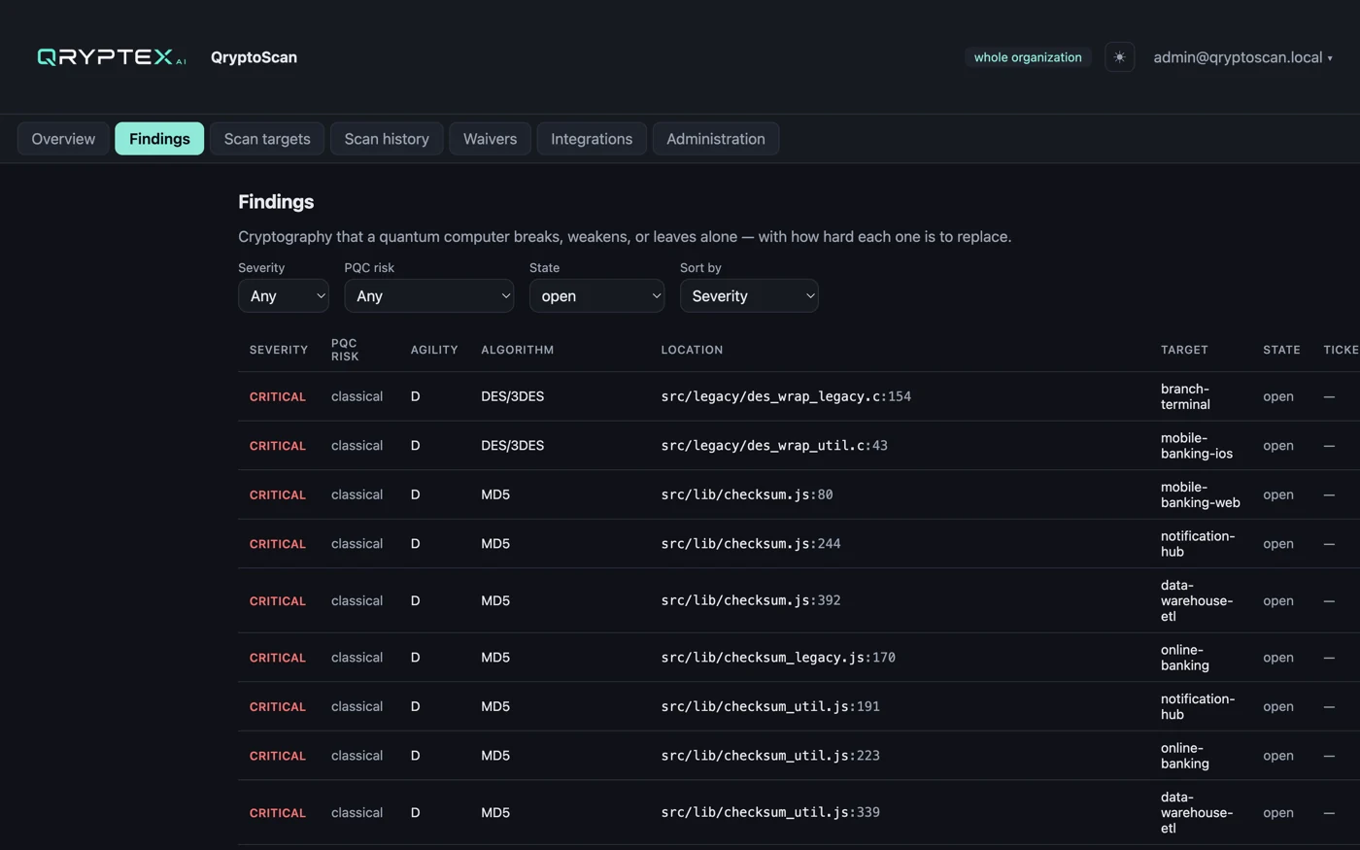Switch to the Scan targets tab
Image resolution: width=1360 pixels, height=850 pixels.
click(267, 139)
